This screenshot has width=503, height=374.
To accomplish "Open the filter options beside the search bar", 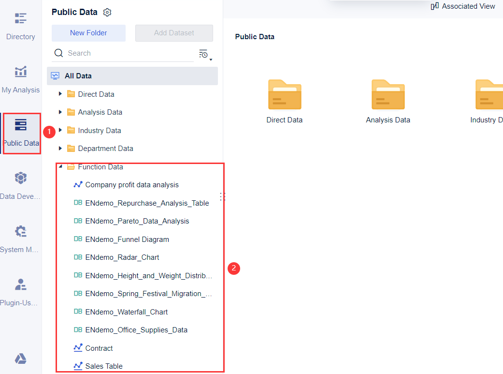I will point(204,54).
